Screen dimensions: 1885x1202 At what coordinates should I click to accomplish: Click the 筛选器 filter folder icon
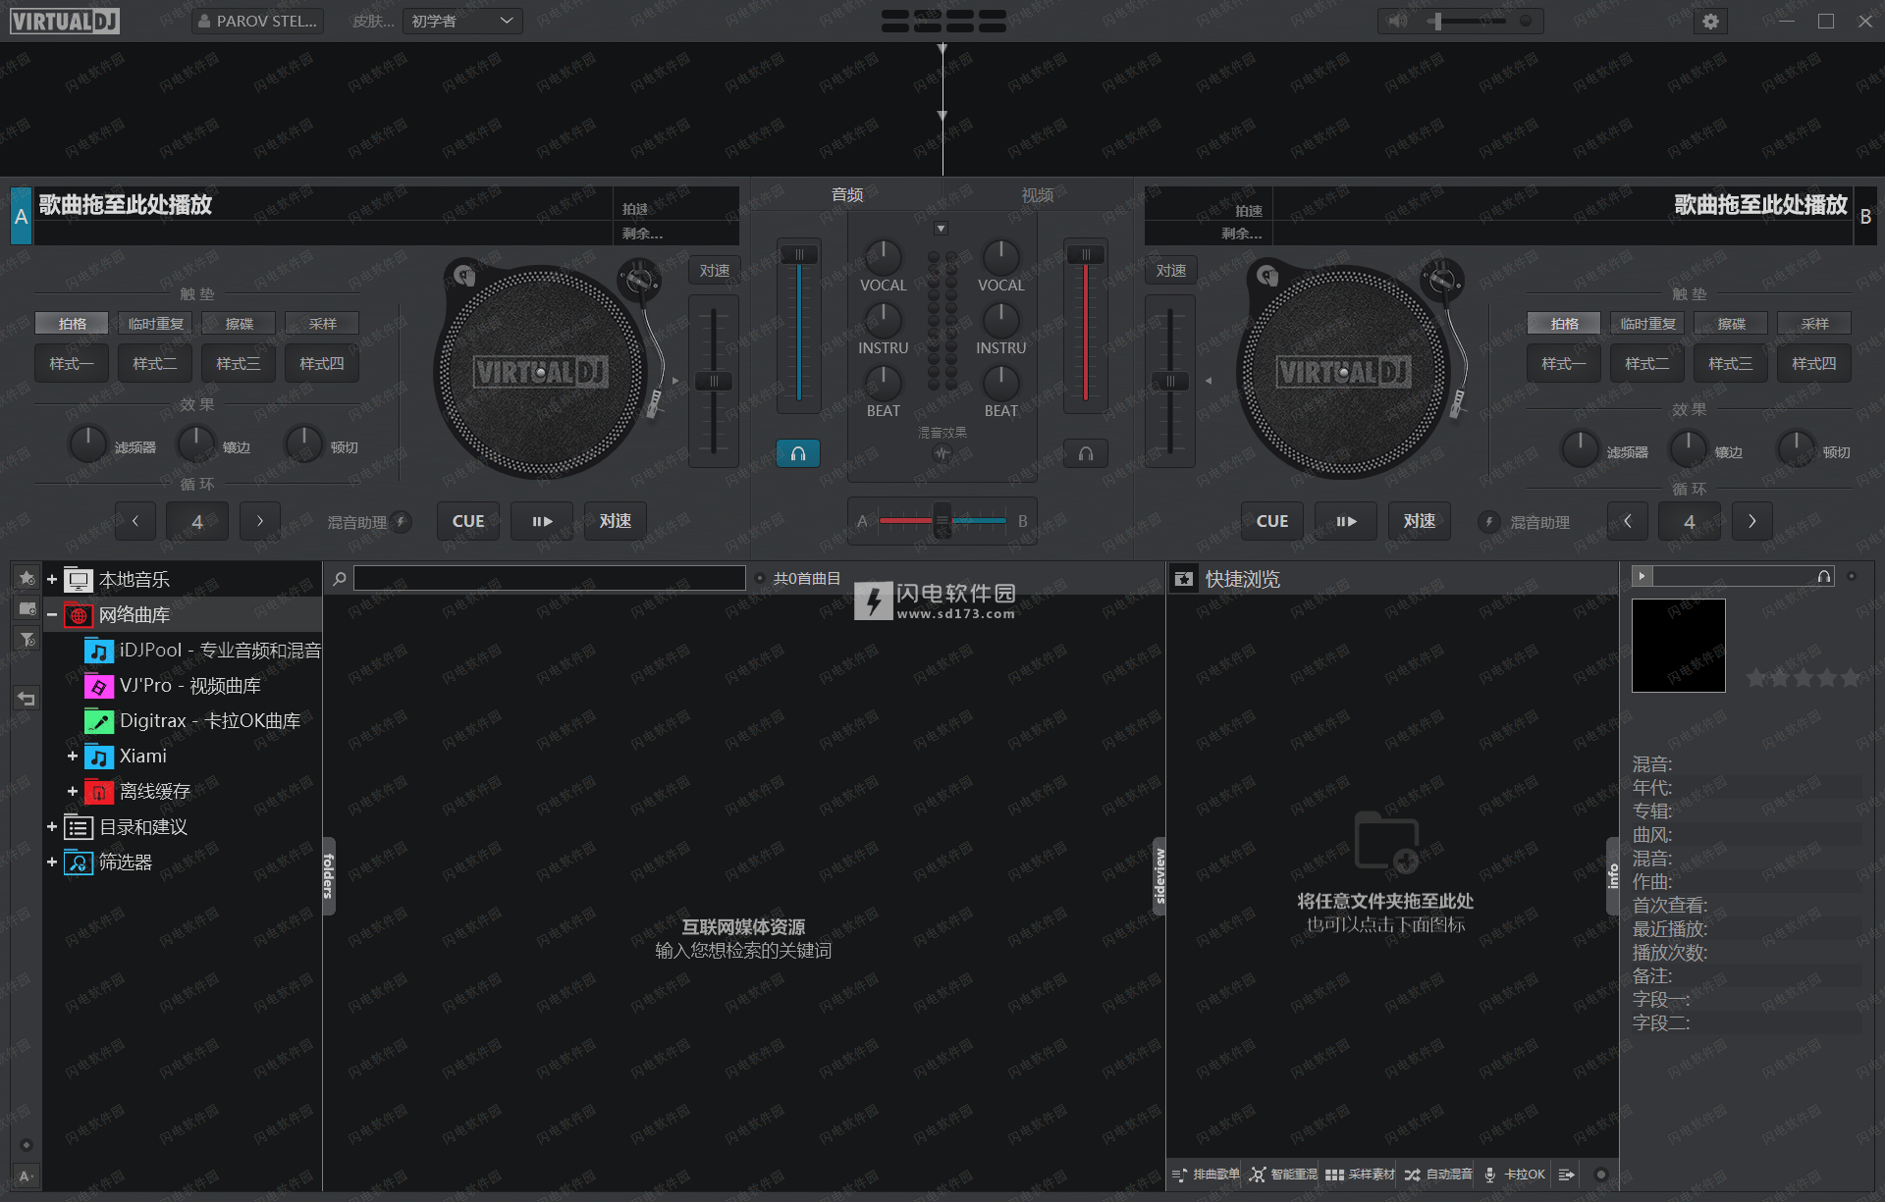(79, 862)
